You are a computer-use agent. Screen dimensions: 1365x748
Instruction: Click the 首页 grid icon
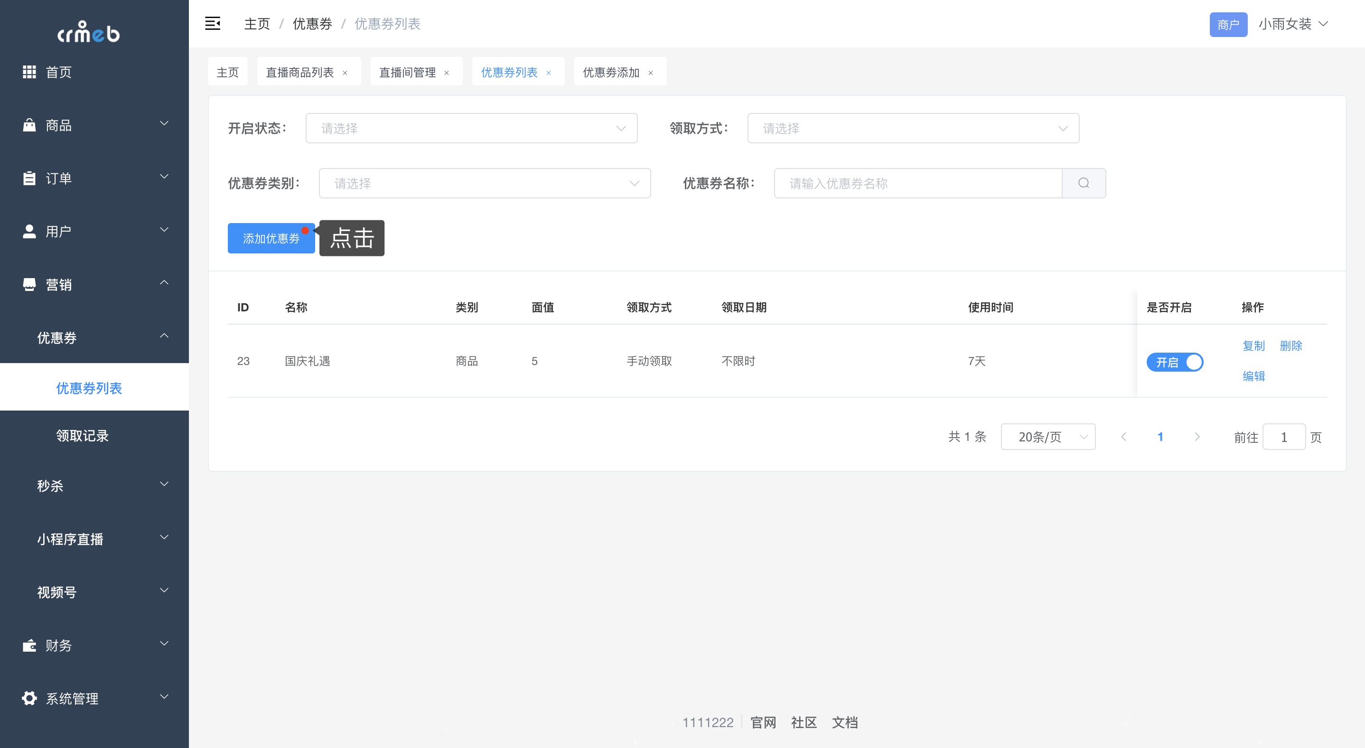29,72
